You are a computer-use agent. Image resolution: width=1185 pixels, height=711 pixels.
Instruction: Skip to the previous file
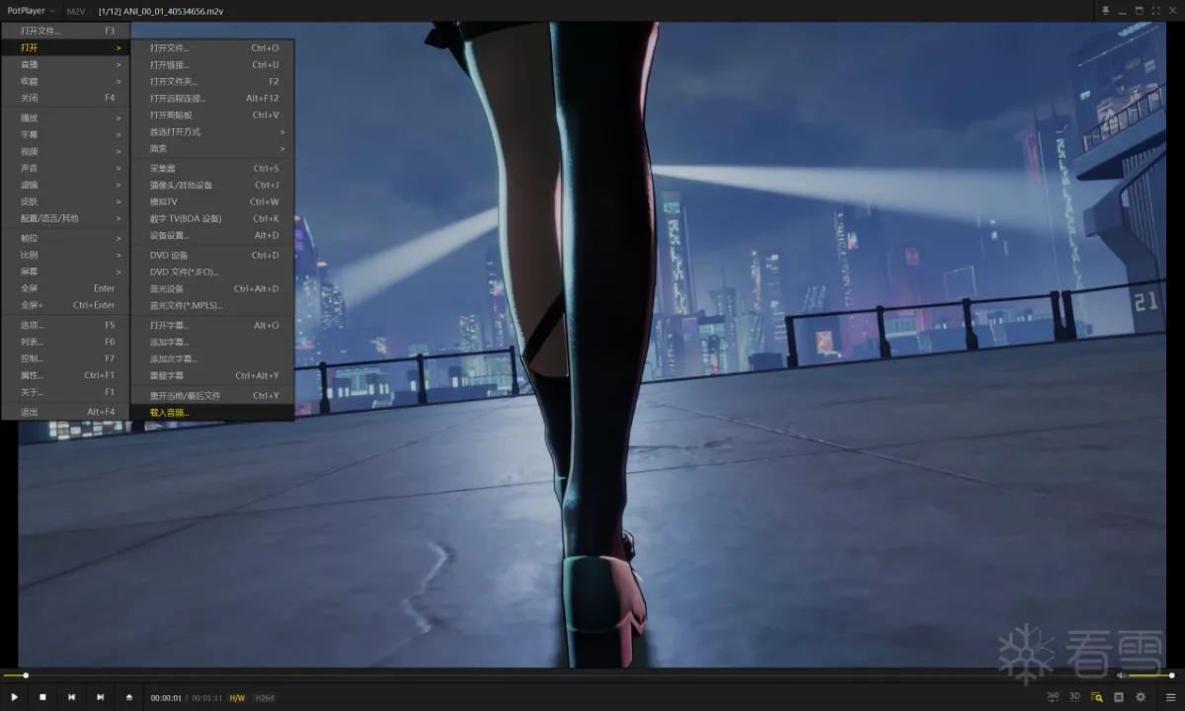[x=71, y=697]
